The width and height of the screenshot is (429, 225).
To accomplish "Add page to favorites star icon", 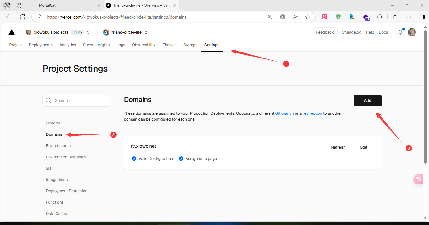I will [308, 17].
